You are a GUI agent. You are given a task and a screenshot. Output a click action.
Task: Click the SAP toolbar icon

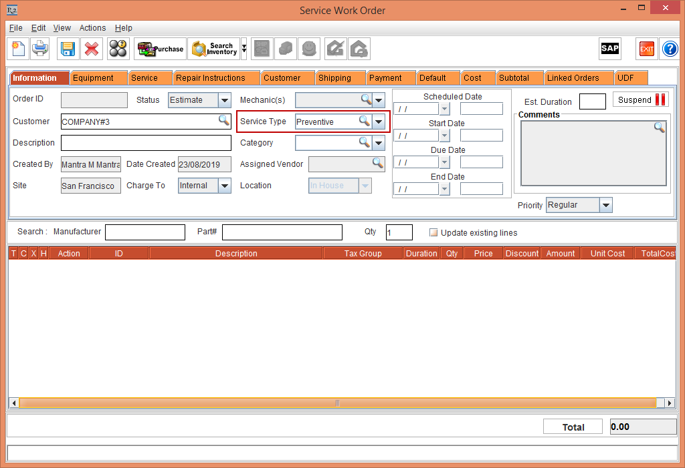click(x=609, y=49)
